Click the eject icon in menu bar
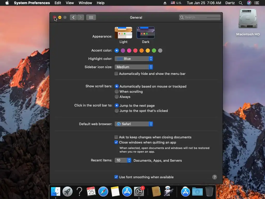 point(165,3)
